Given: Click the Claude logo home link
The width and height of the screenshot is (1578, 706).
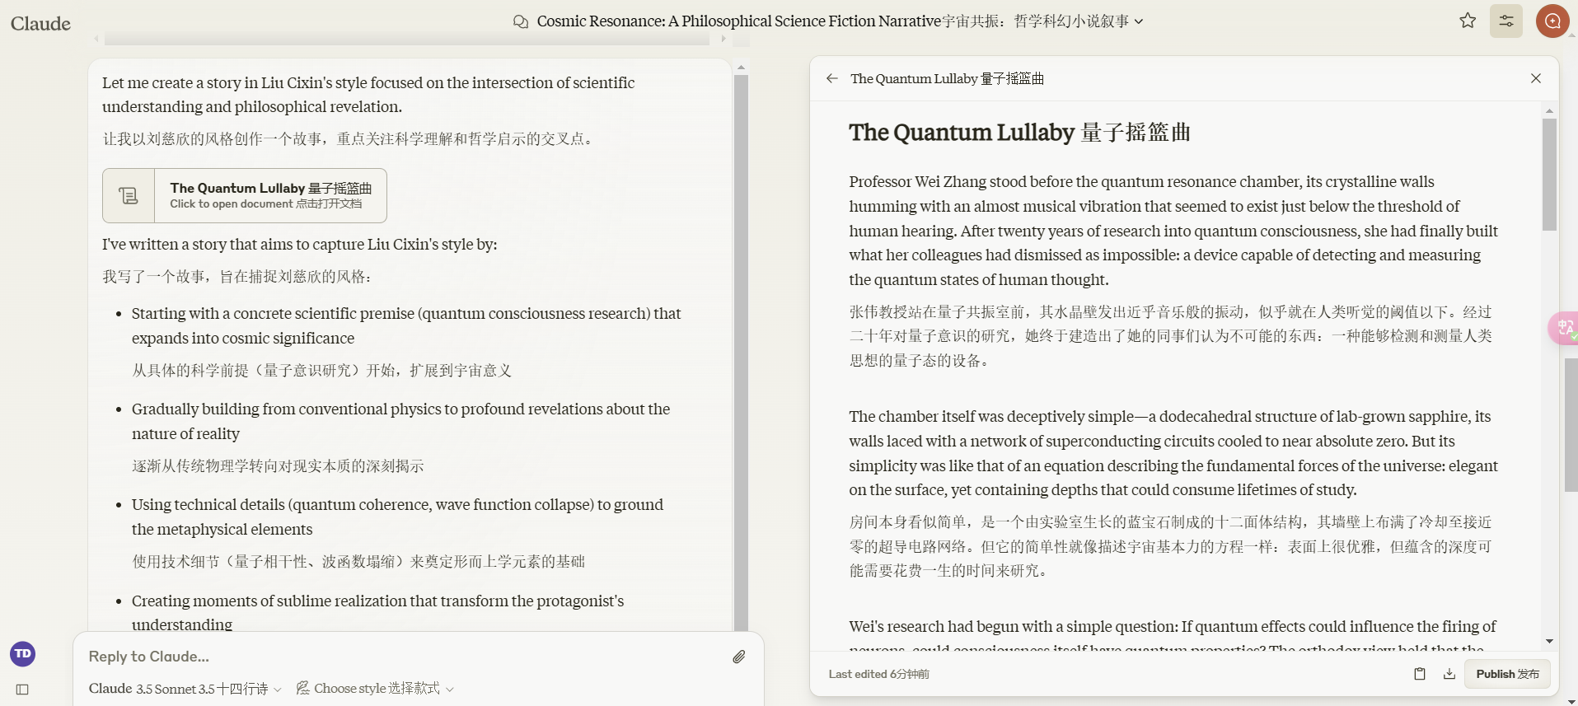Looking at the screenshot, I should 40,23.
